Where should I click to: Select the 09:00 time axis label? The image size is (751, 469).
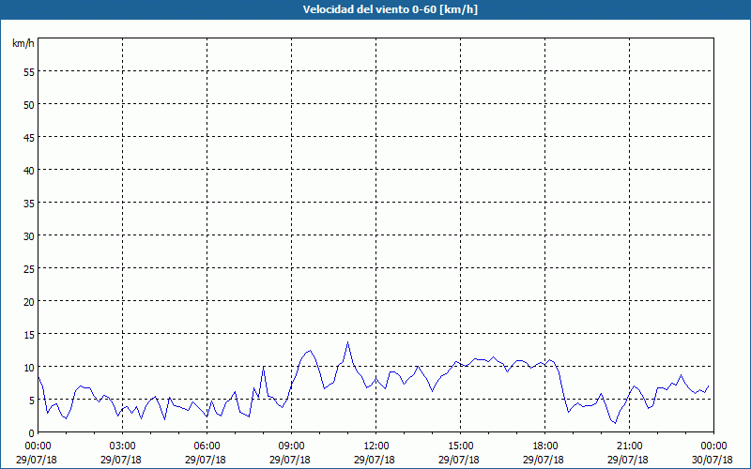[291, 446]
